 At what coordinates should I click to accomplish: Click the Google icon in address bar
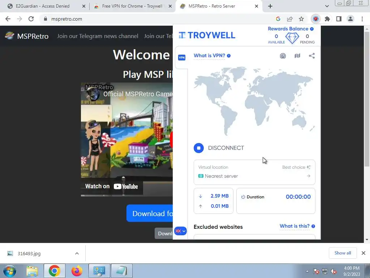[x=278, y=19]
